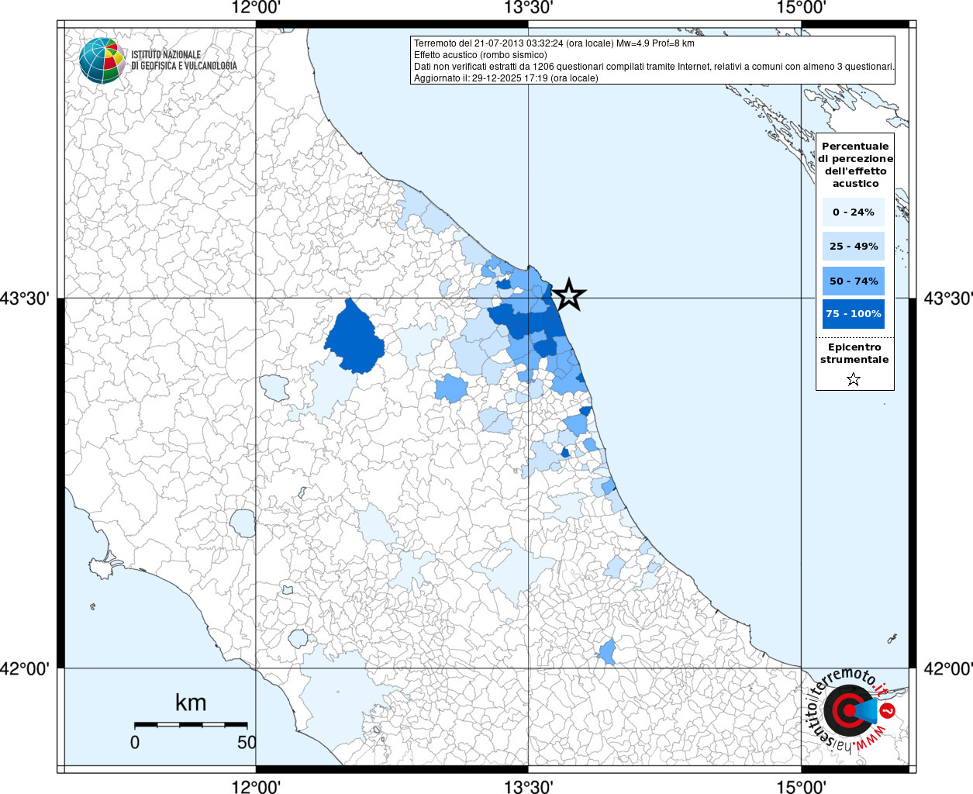This screenshot has height=794, width=973.
Task: Click the right 43°30' latitude label
Action: pos(948,299)
